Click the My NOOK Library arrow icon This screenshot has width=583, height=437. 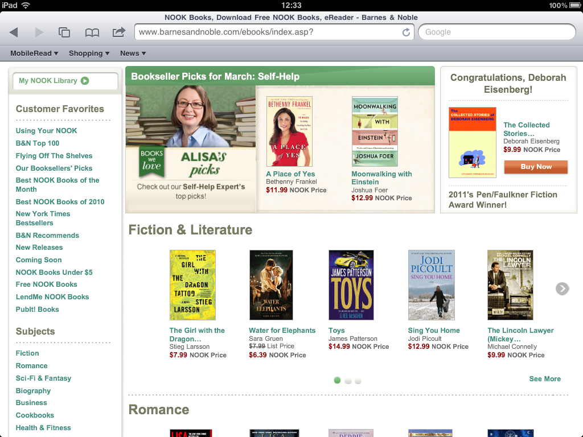(85, 81)
